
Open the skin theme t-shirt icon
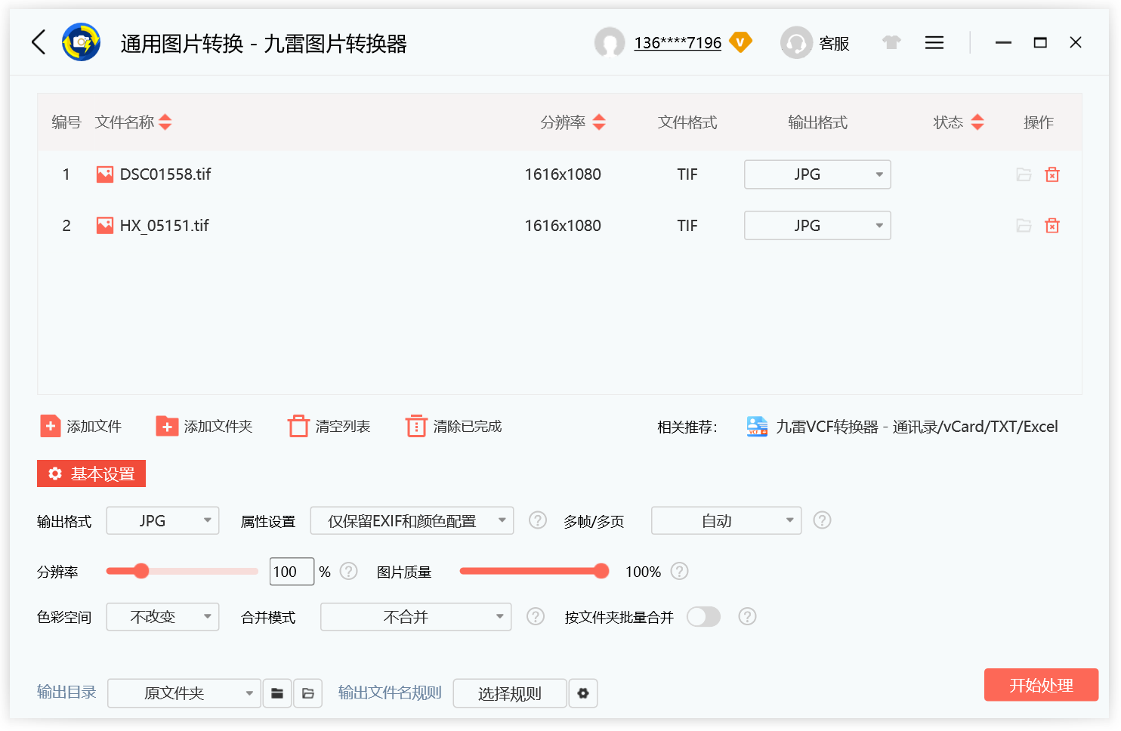click(x=892, y=42)
